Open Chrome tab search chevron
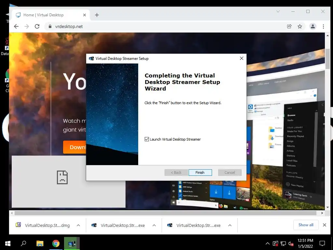Image resolution: width=333 pixels, height=250 pixels. [278, 11]
